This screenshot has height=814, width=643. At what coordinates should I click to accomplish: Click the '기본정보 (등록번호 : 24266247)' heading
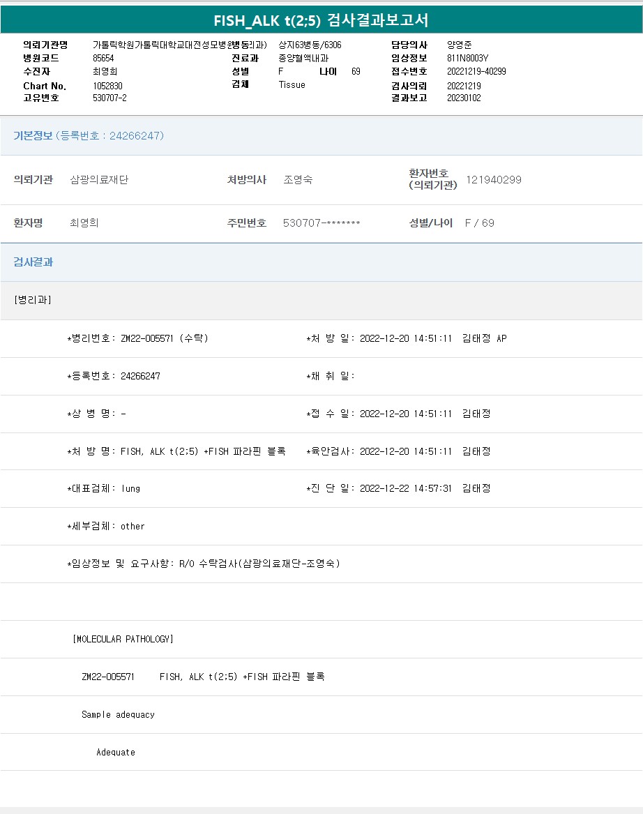click(89, 135)
